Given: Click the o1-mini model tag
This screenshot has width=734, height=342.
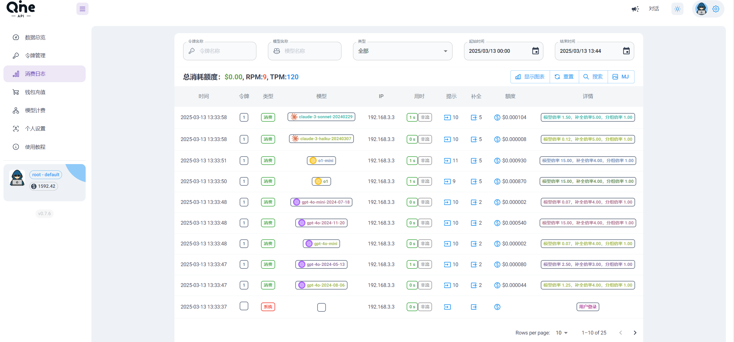Looking at the screenshot, I should coord(321,161).
